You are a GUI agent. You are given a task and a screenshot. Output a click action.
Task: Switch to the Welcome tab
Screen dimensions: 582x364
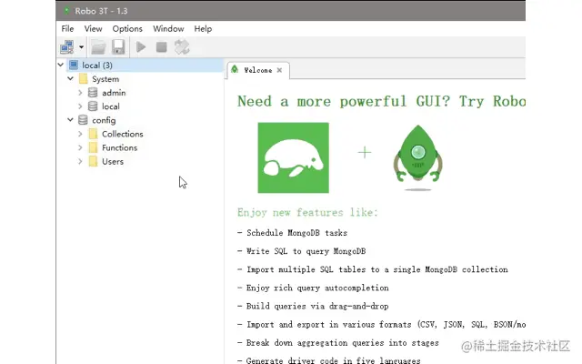point(258,70)
